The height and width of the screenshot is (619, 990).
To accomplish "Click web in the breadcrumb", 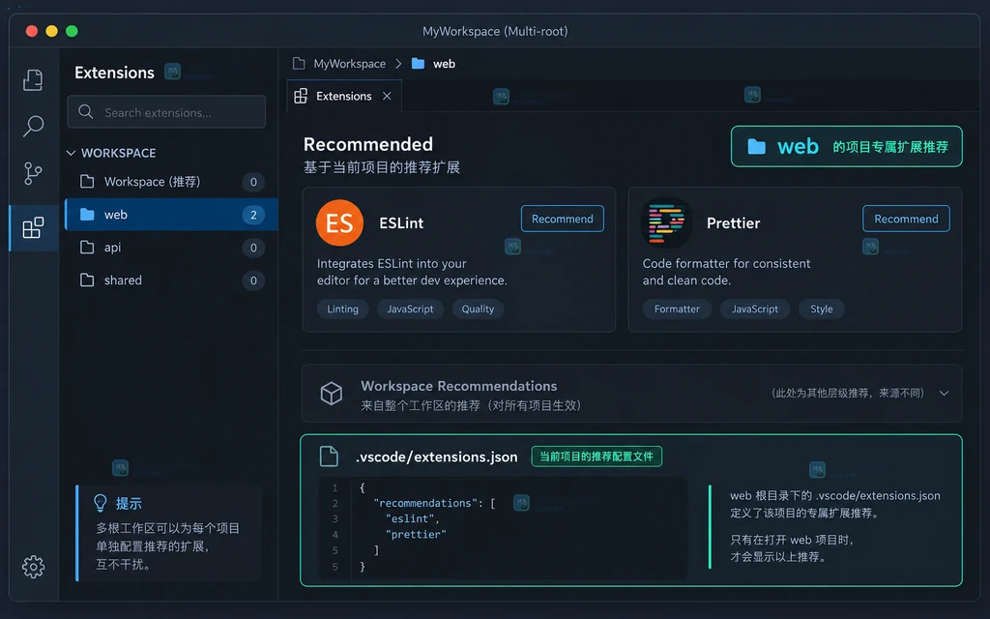I will click(x=444, y=64).
